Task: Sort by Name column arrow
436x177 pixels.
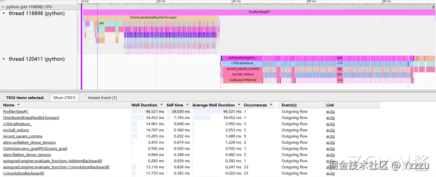Action: click(19, 105)
